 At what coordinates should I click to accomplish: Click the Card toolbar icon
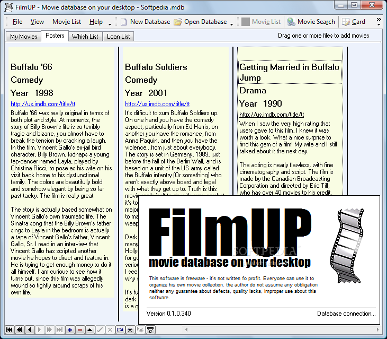coord(346,22)
